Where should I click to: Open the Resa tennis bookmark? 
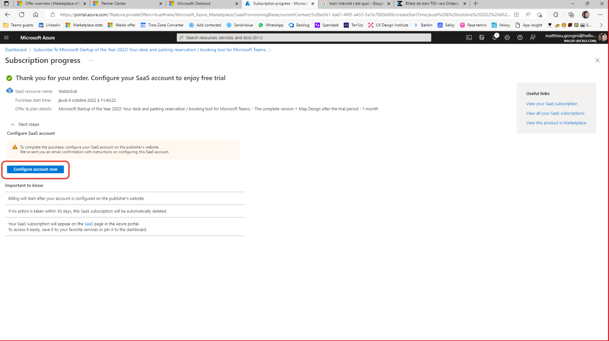tap(473, 25)
